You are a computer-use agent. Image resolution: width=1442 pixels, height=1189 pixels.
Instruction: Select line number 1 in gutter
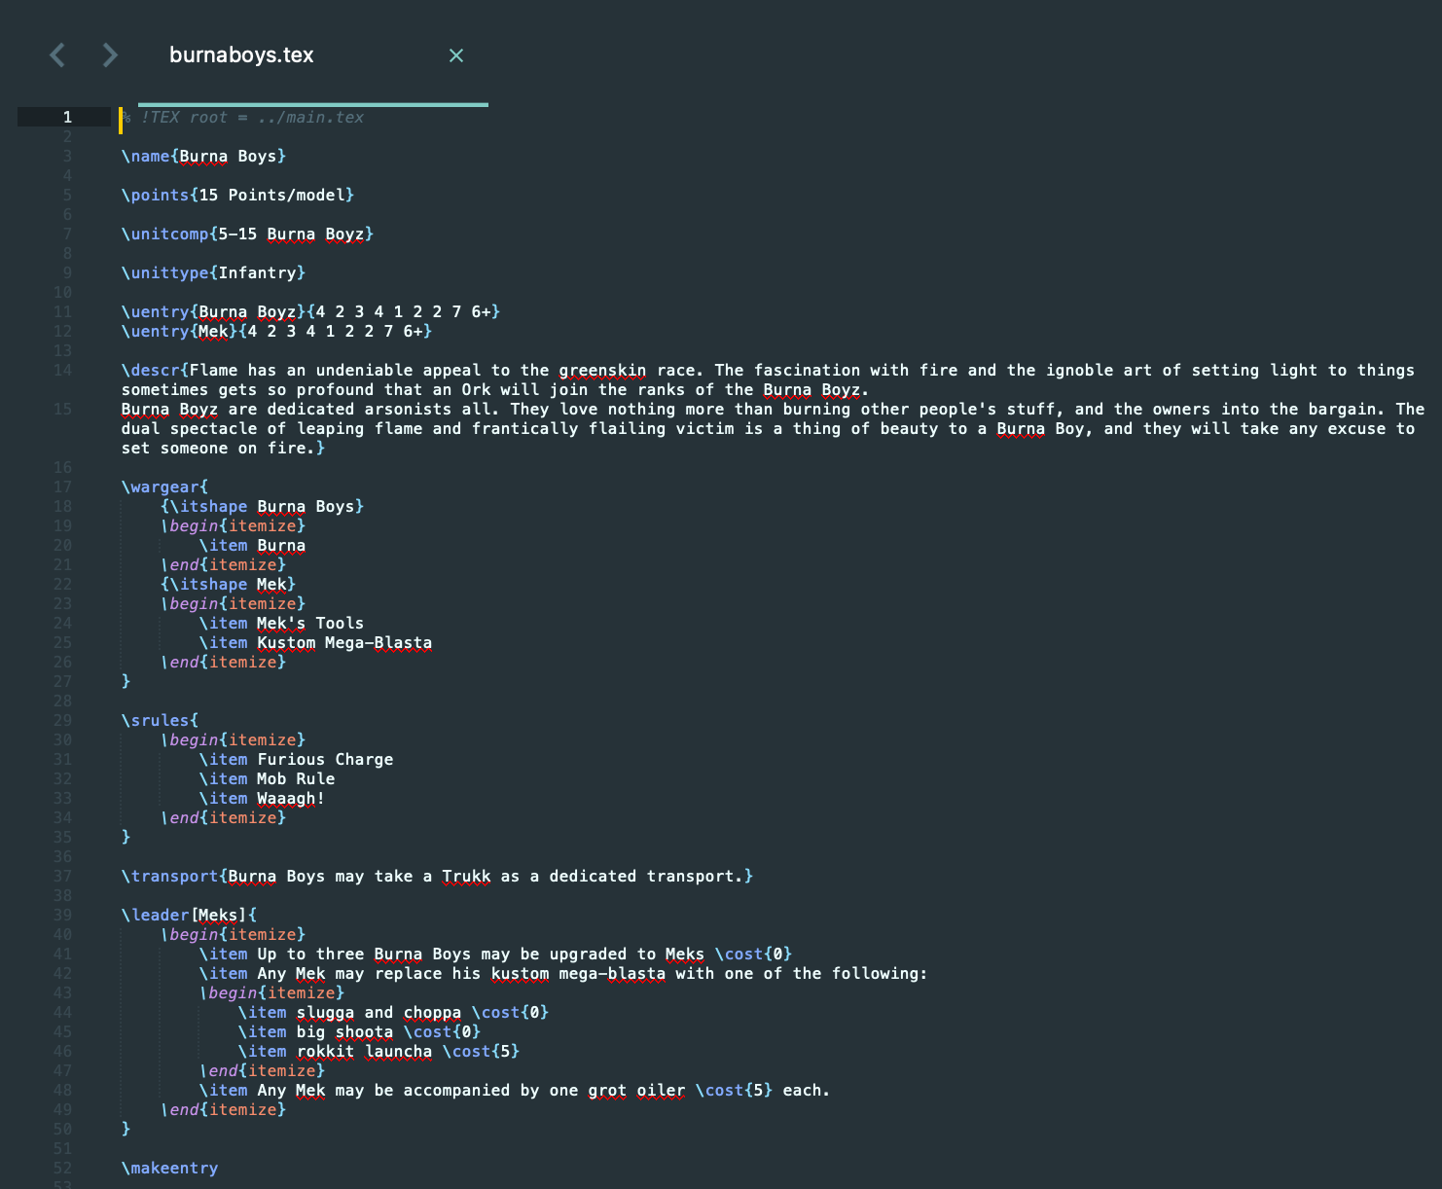[x=67, y=117]
